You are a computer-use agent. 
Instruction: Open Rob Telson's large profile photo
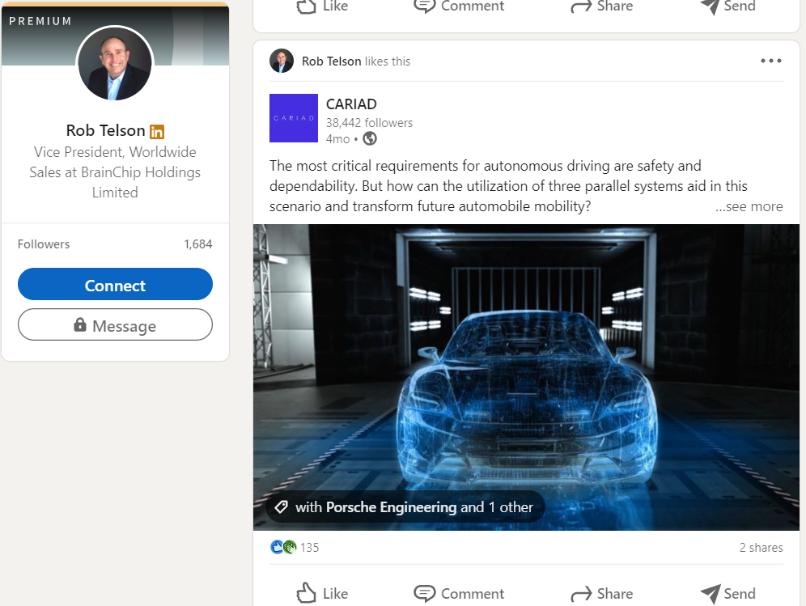(115, 64)
